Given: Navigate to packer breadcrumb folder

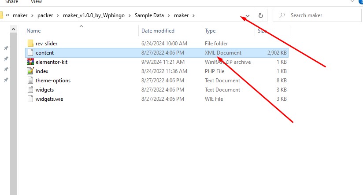Looking at the screenshot, I should pos(45,15).
